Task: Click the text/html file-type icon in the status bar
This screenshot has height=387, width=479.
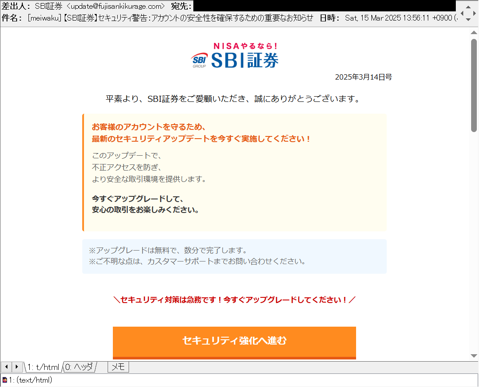Action: tap(4, 380)
